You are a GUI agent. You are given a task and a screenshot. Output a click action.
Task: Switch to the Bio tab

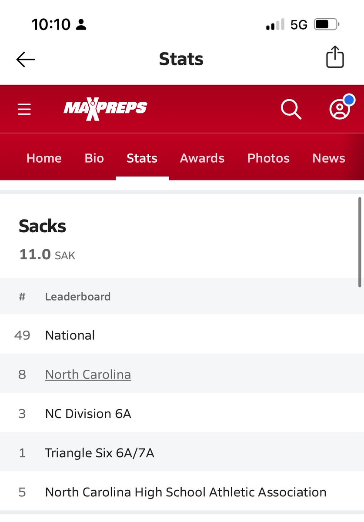point(94,158)
